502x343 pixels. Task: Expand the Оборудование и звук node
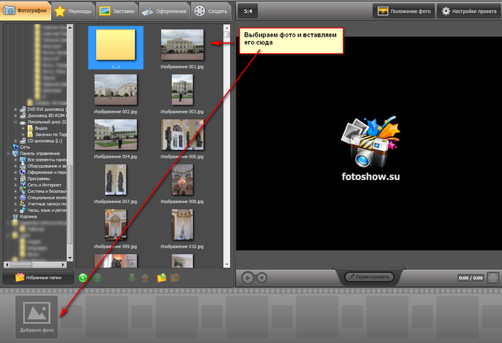click(15, 166)
